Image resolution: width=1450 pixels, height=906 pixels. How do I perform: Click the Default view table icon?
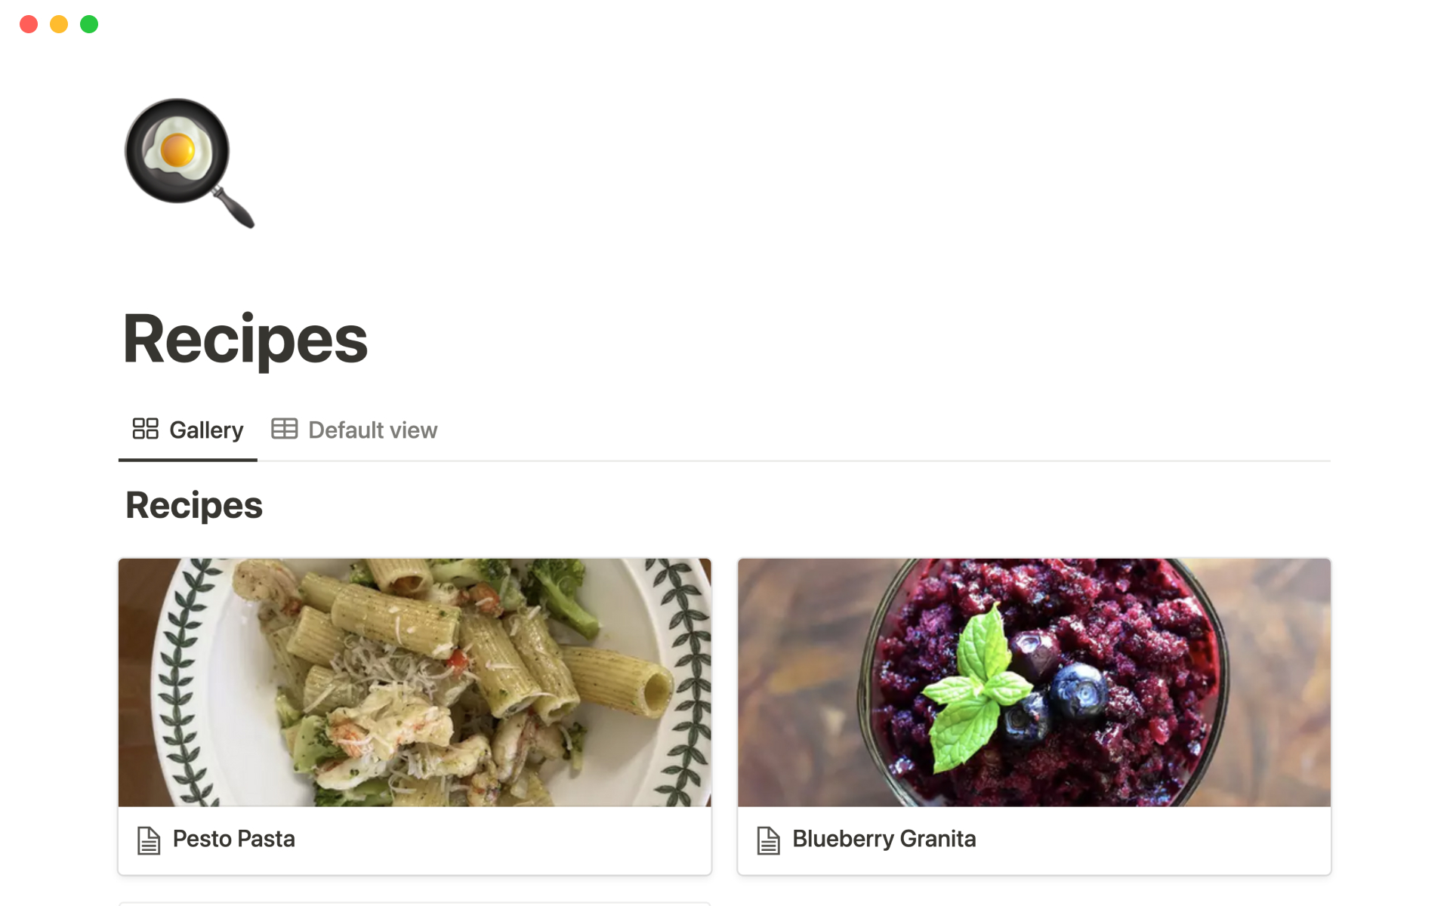click(284, 429)
